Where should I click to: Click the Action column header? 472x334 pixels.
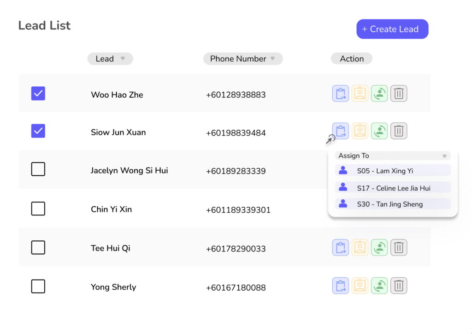click(x=352, y=59)
